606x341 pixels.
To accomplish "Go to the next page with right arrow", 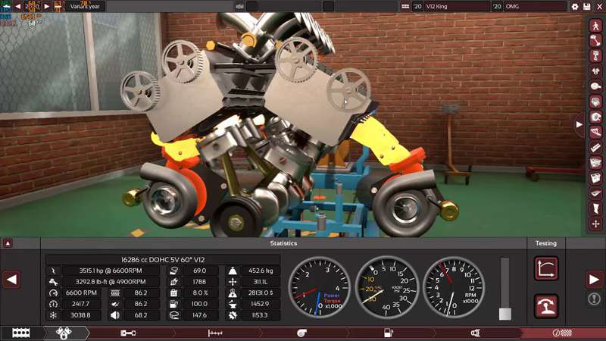I will pyautogui.click(x=594, y=280).
